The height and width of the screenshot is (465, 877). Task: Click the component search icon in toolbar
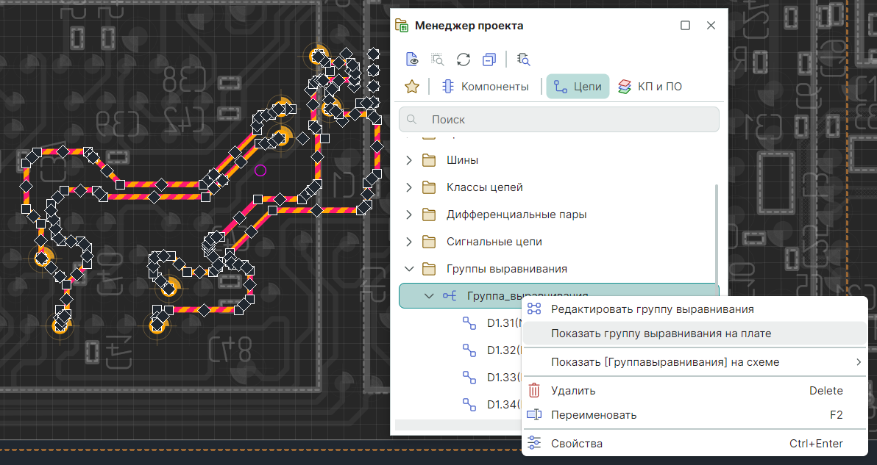coord(524,60)
